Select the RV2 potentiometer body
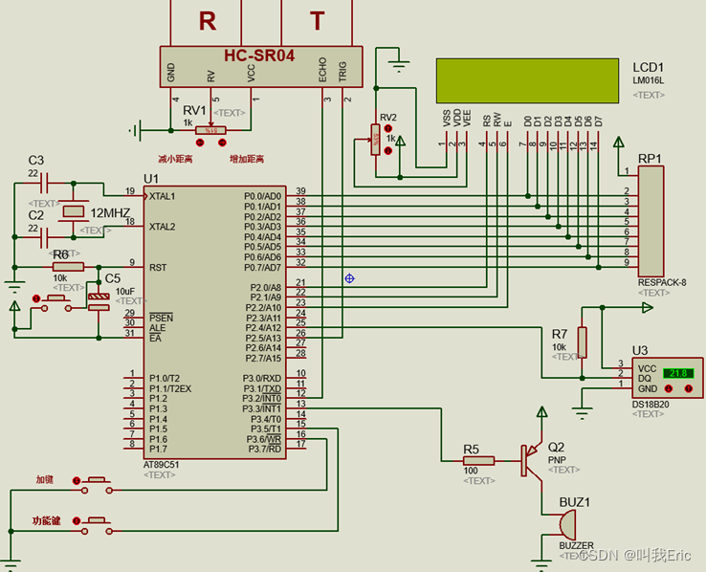Image resolution: width=706 pixels, height=572 pixels. pyautogui.click(x=376, y=140)
